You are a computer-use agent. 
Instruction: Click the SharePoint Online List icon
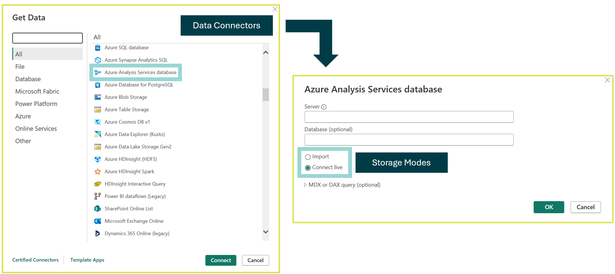pyautogui.click(x=98, y=209)
